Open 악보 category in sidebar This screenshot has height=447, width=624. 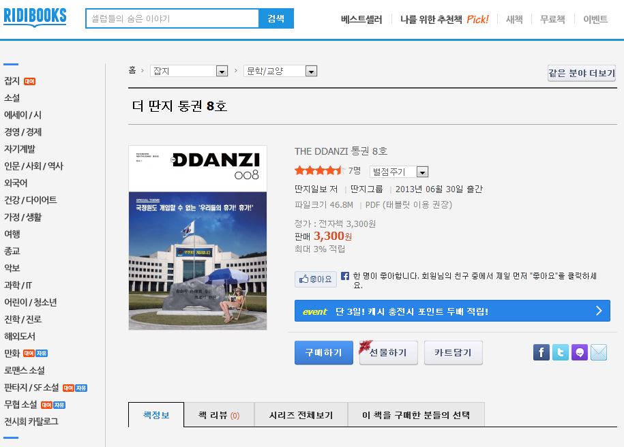click(x=12, y=268)
